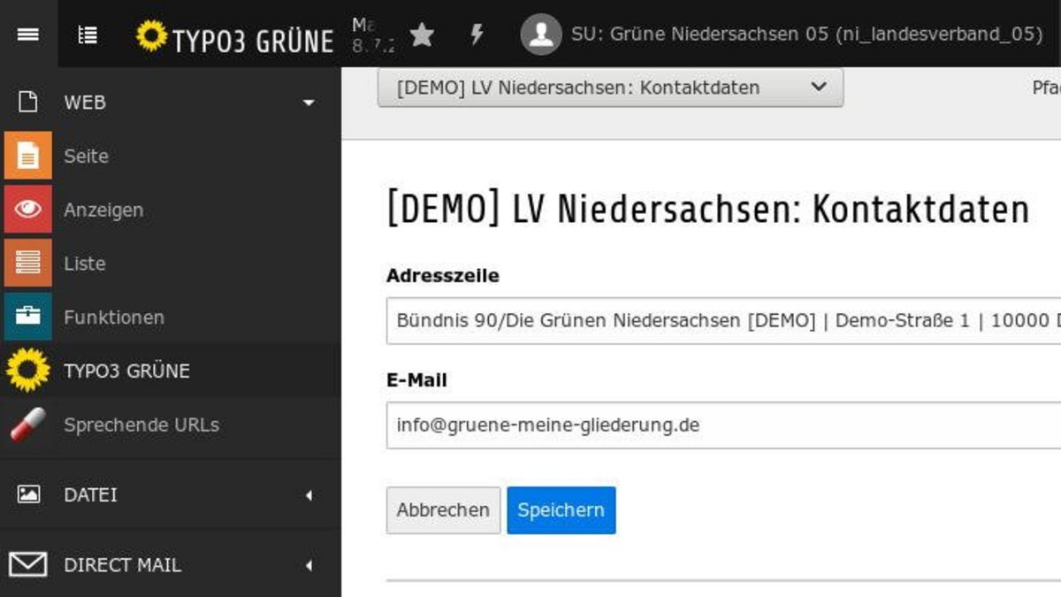Click the WEB section page icon
This screenshot has height=597, width=1061.
(x=28, y=103)
